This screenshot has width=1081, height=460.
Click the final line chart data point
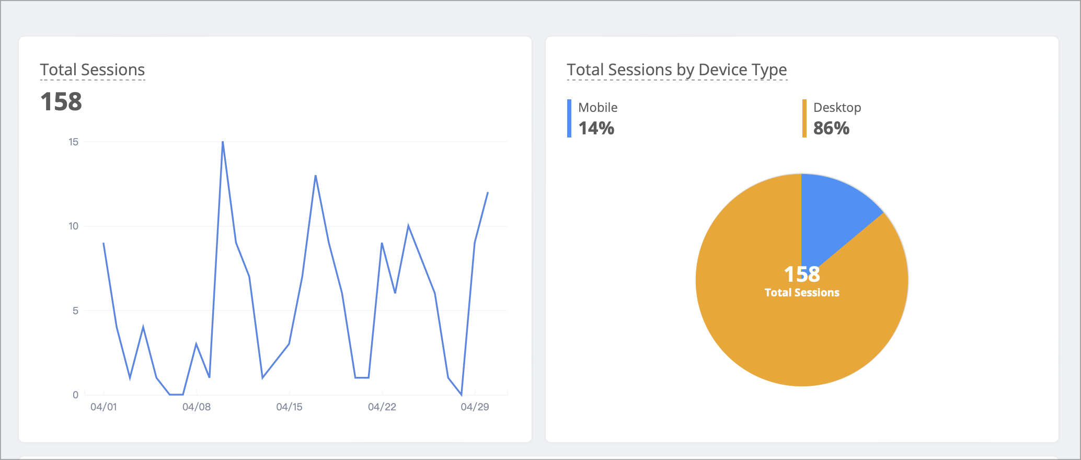point(488,192)
